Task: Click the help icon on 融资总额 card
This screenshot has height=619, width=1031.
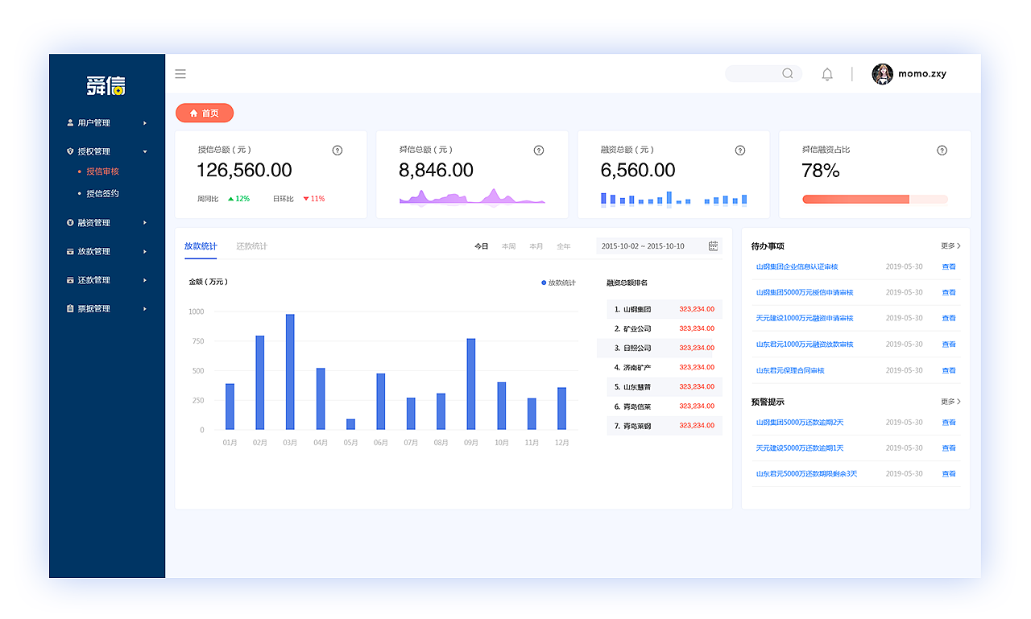Action: (740, 151)
